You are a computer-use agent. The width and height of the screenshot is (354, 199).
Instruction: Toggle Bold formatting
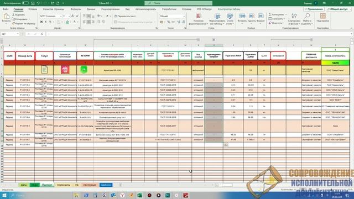tap(41, 22)
